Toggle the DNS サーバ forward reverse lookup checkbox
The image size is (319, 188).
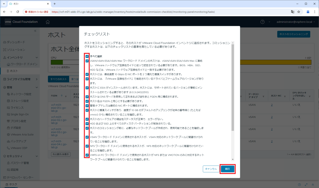[87, 97]
